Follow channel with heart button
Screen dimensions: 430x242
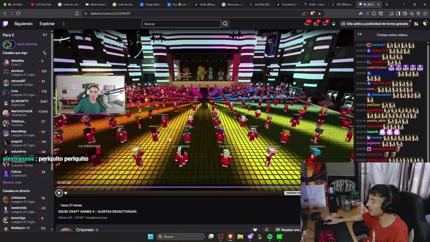coord(255,230)
